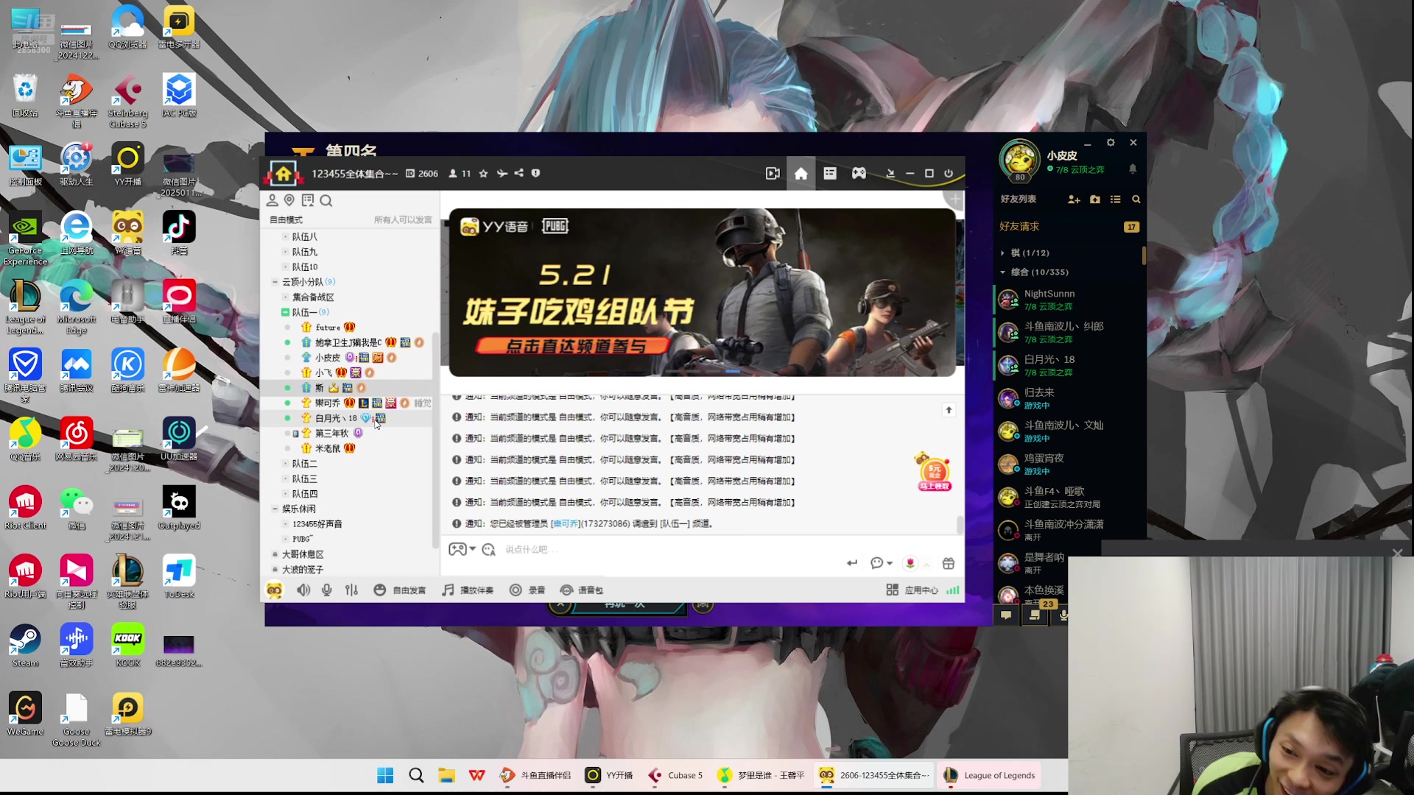
Task: Open League client settings gear
Action: pos(1111,143)
